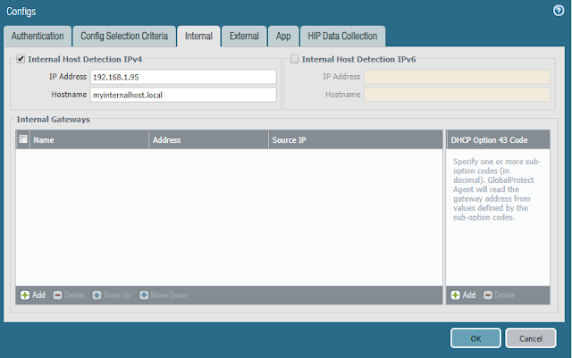The width and height of the screenshot is (572, 358).
Task: Open the Config Selection Criteria tab
Action: click(x=122, y=37)
